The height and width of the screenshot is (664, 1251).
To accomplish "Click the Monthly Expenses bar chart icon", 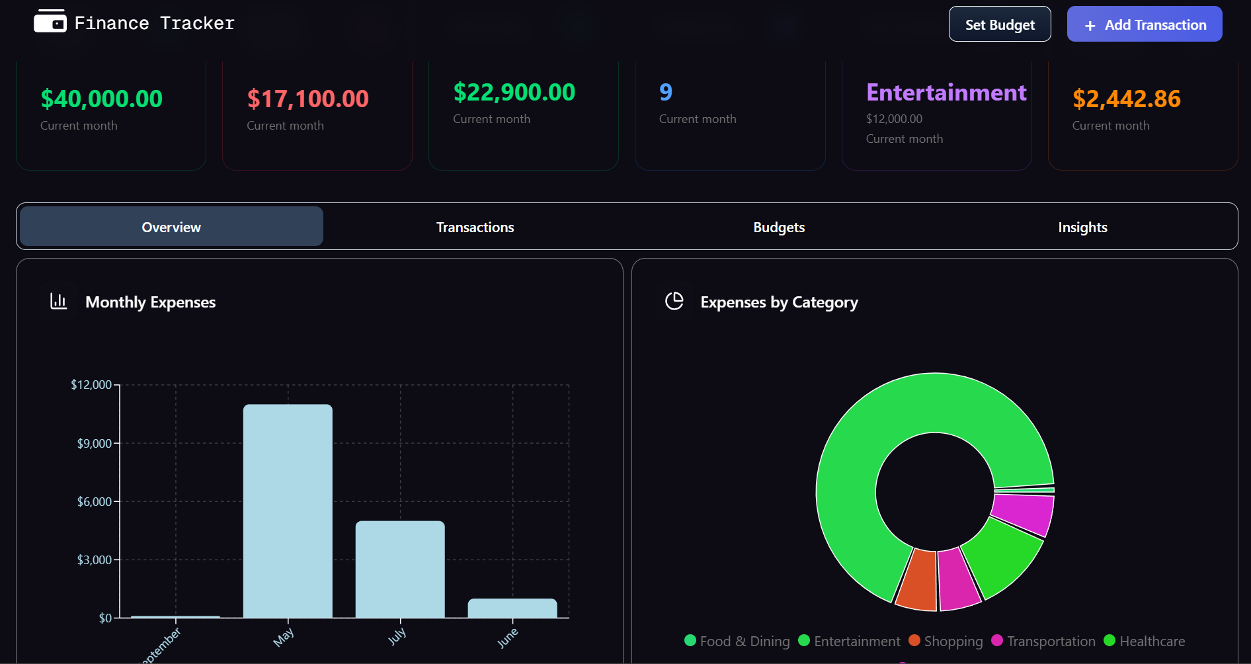I will (58, 301).
